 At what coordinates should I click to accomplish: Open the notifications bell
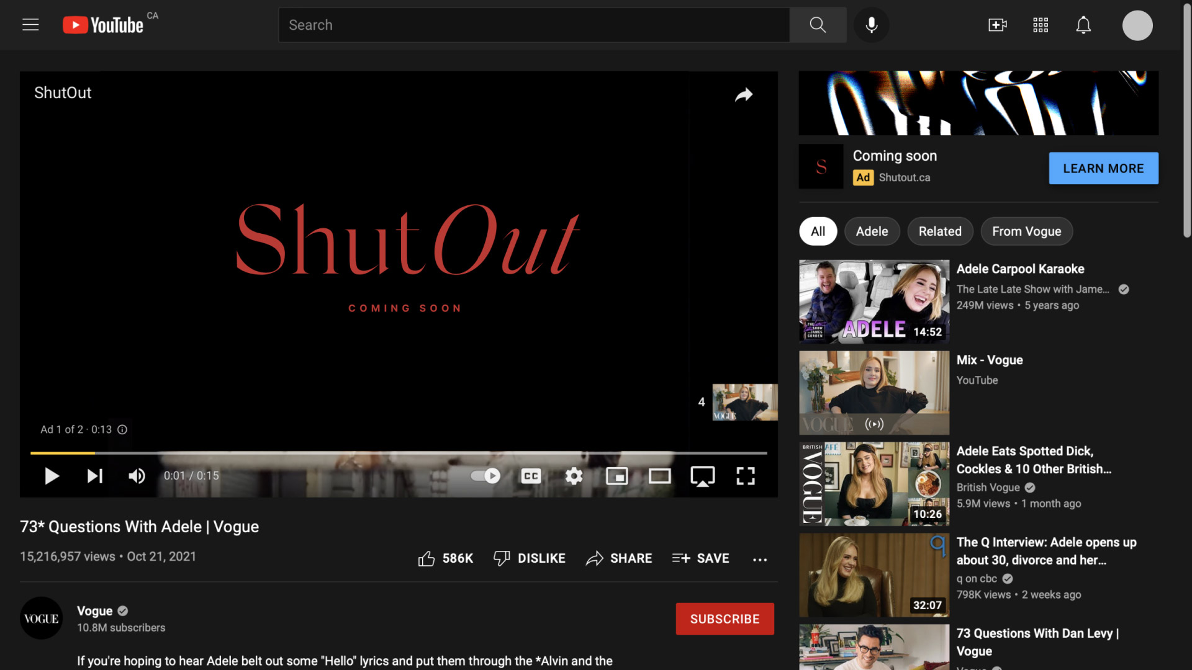point(1083,25)
